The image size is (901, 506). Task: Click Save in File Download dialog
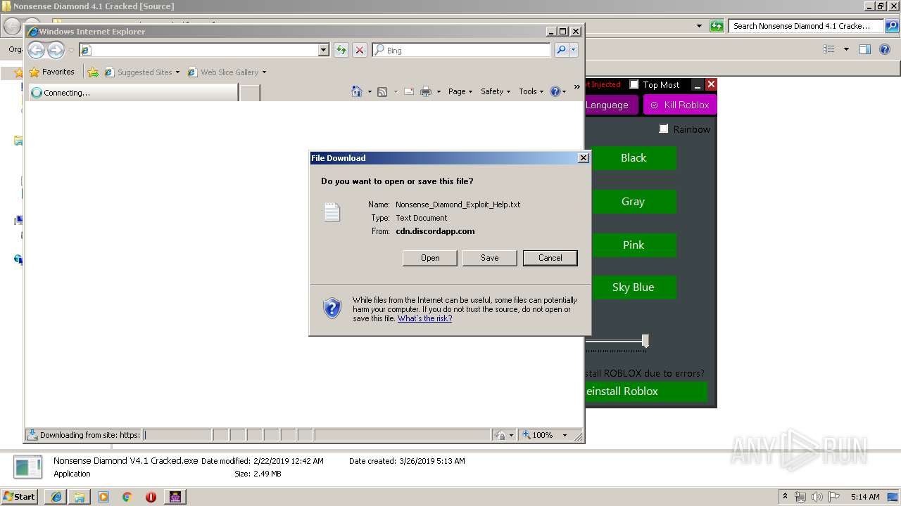pos(490,258)
